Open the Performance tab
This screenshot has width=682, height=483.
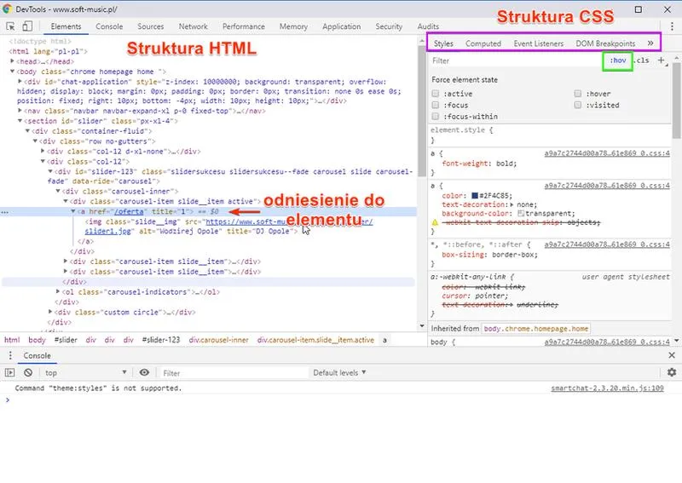click(244, 26)
